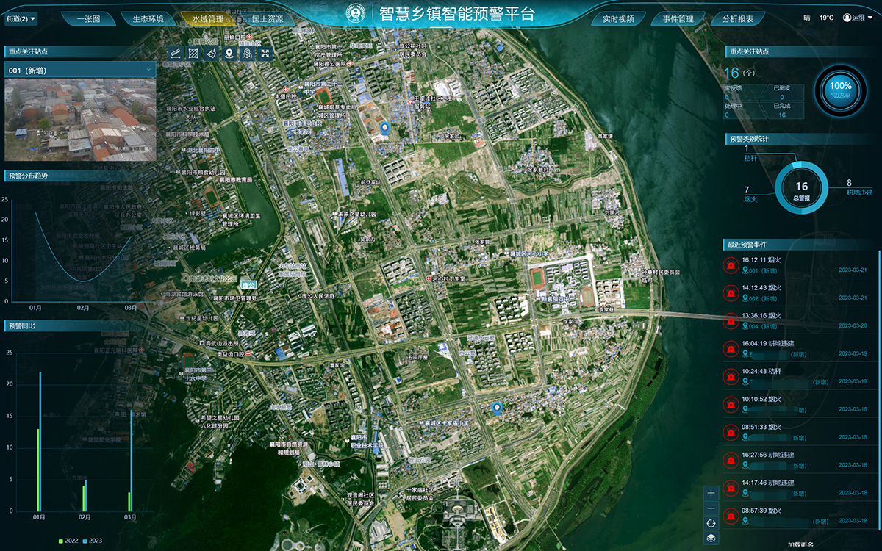Viewport: 882px width, 551px height.
Task: Click the broom clear-map tool
Action: (x=211, y=53)
